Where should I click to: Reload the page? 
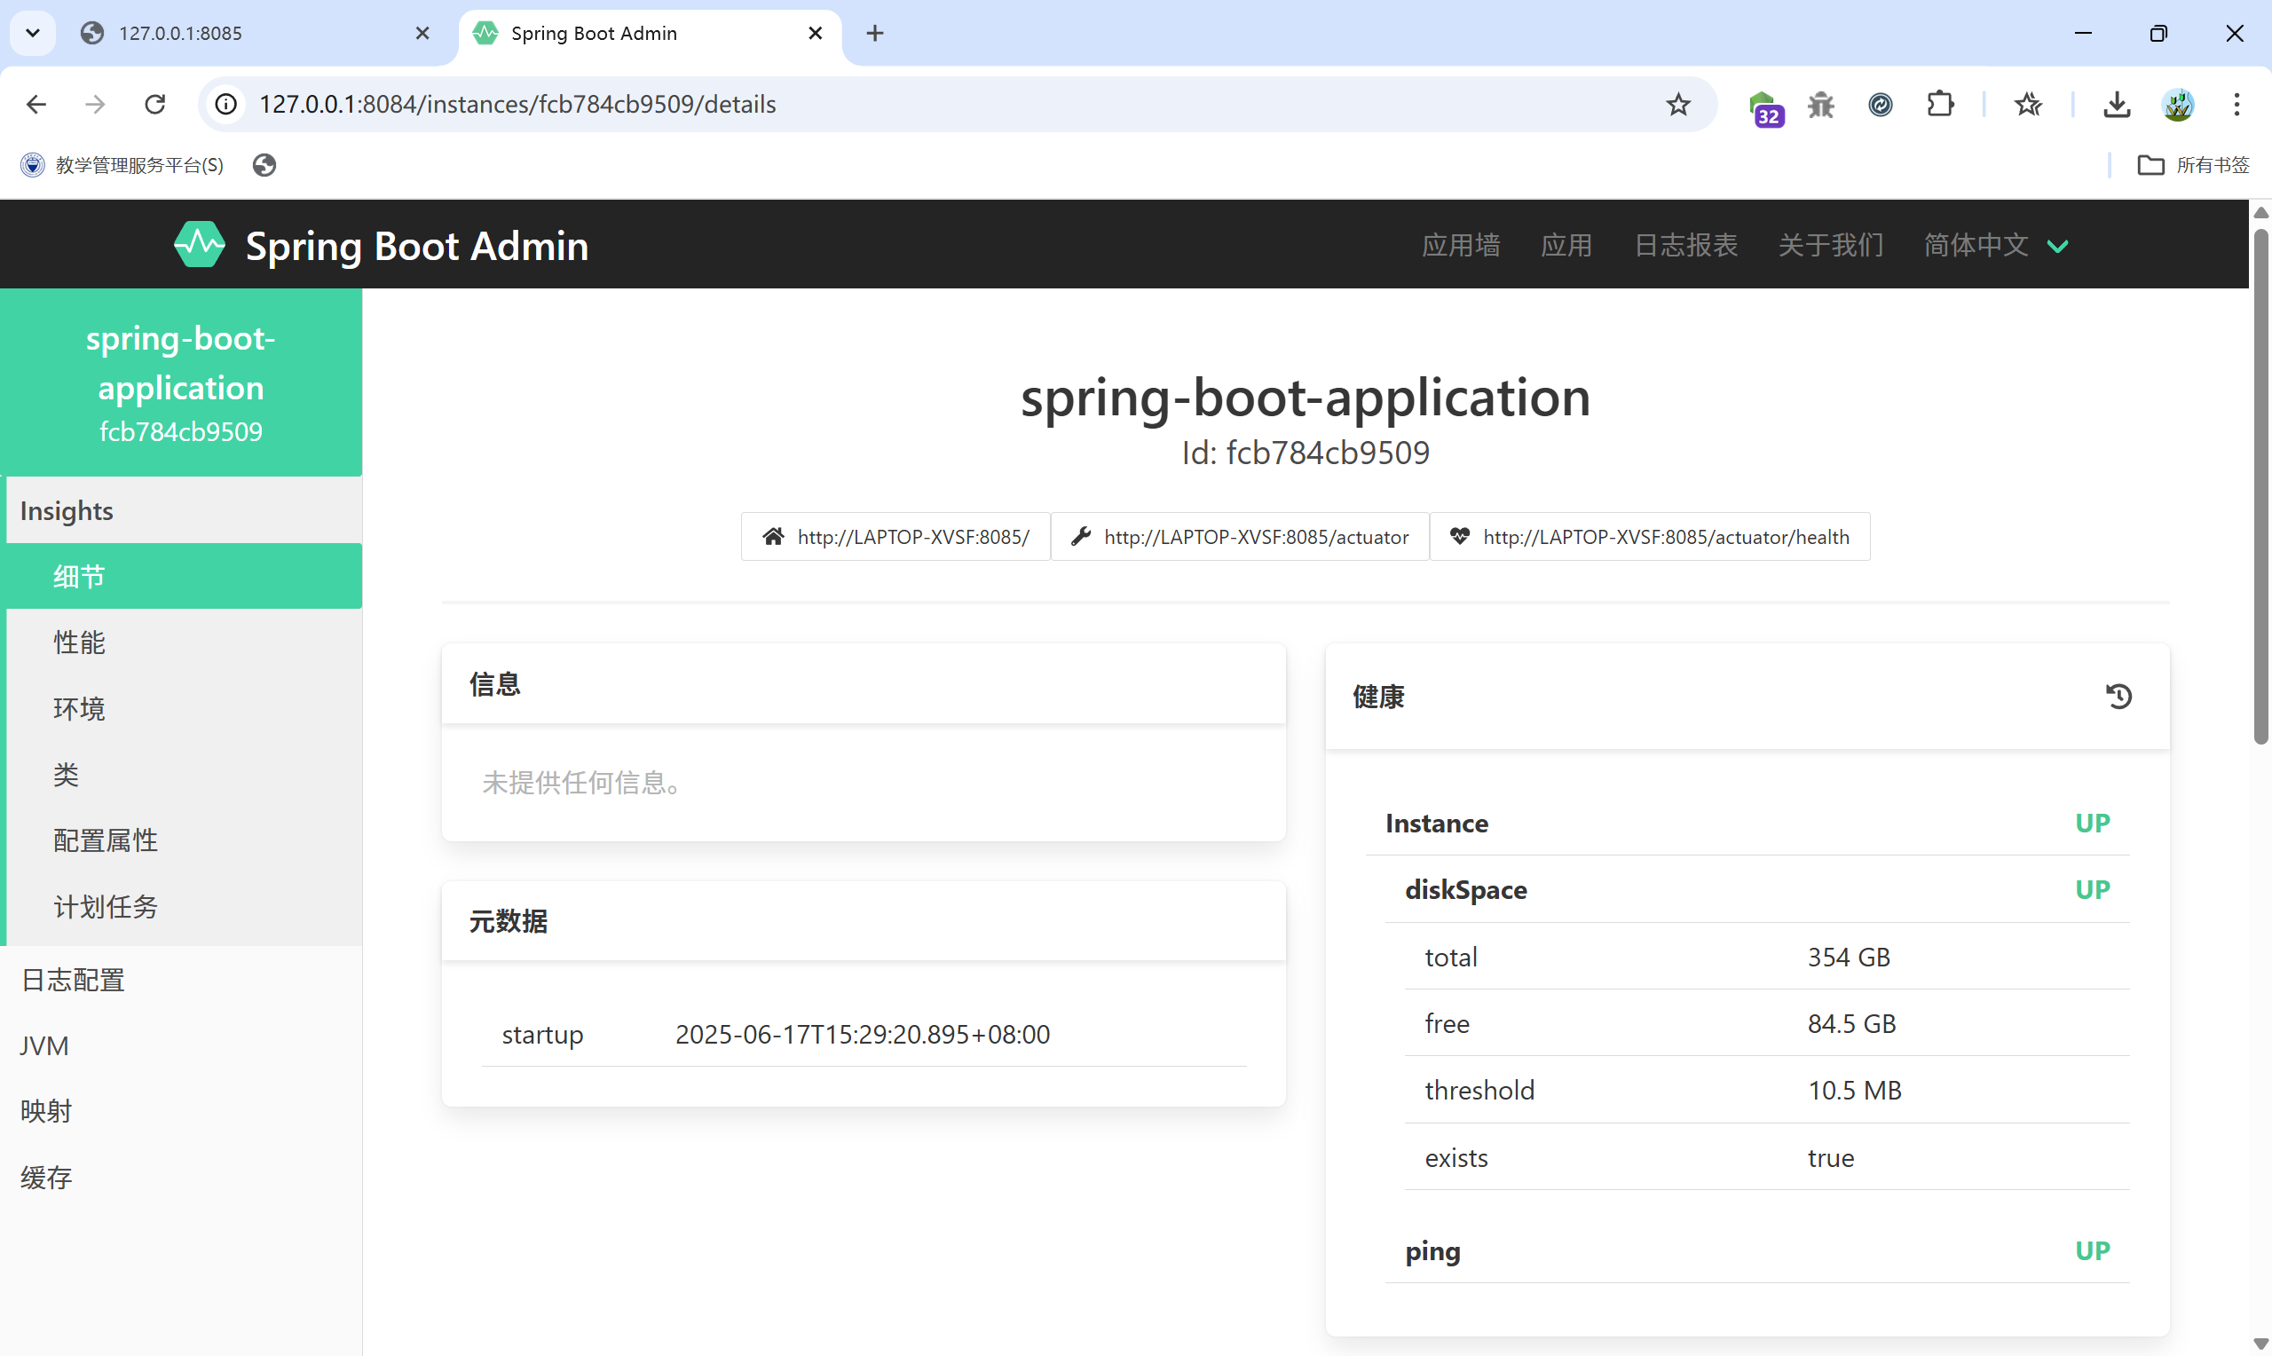155,104
